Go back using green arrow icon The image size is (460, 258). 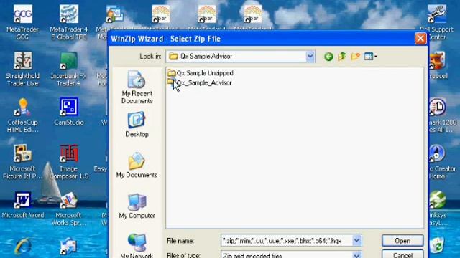pos(328,57)
